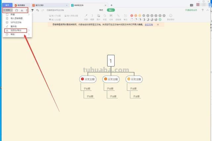
Task: Click the save icon beside 文件
Action: click(17, 10)
